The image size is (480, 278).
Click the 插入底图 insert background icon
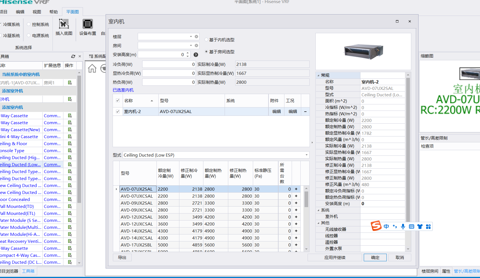click(x=64, y=24)
